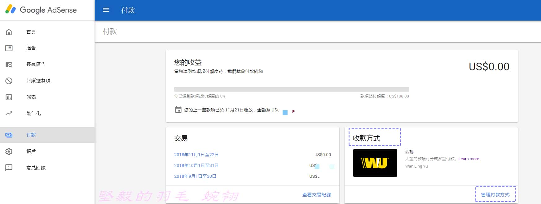Click the payment threshold progress bar
Image resolution: width=541 pixels, height=204 pixels.
click(292, 89)
